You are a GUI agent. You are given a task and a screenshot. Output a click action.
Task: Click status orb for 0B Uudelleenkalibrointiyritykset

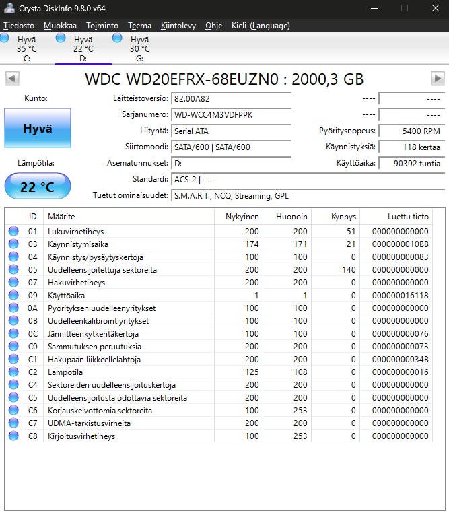coord(13,320)
